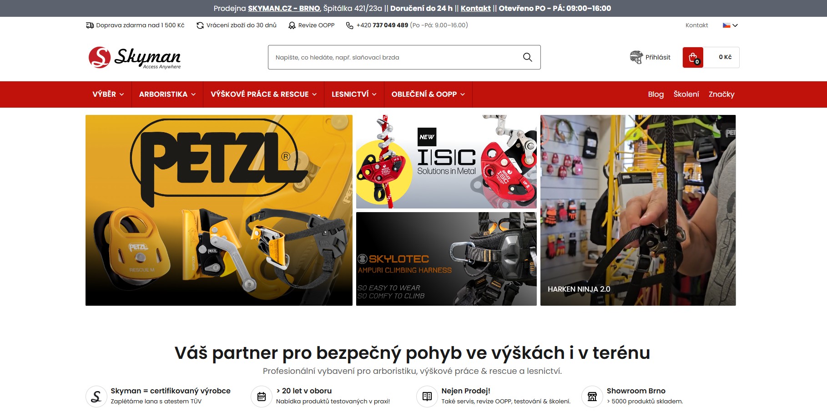Open the ISC Solutions in Metal banner
Screen dimensions: 827x412
pos(446,162)
